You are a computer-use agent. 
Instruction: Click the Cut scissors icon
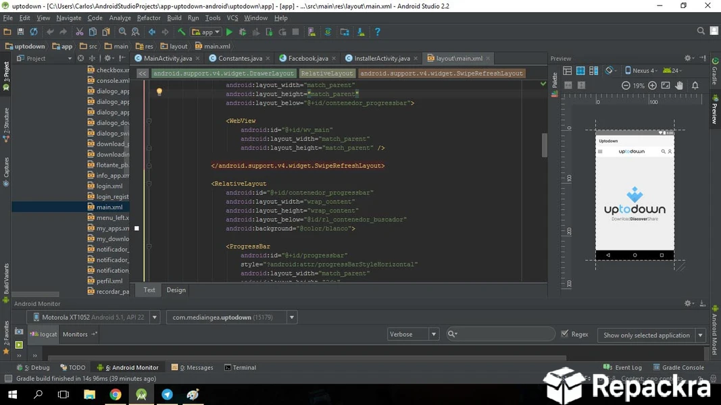click(x=80, y=32)
